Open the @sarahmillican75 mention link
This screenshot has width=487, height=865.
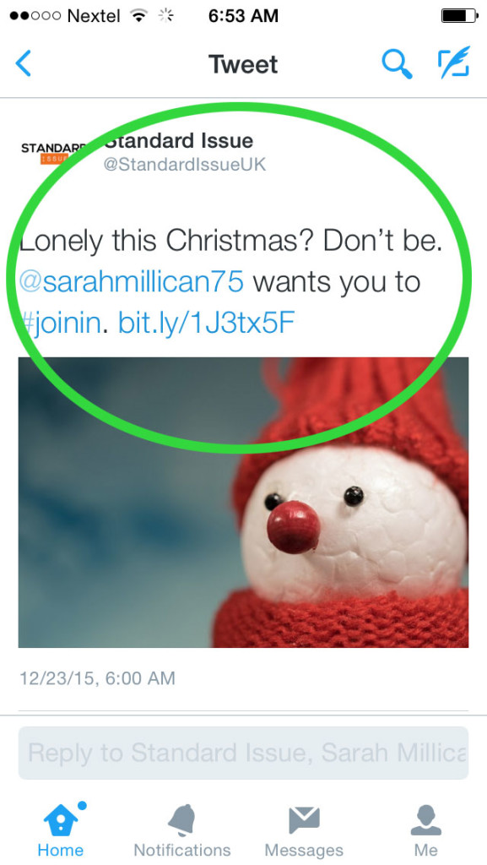click(131, 282)
